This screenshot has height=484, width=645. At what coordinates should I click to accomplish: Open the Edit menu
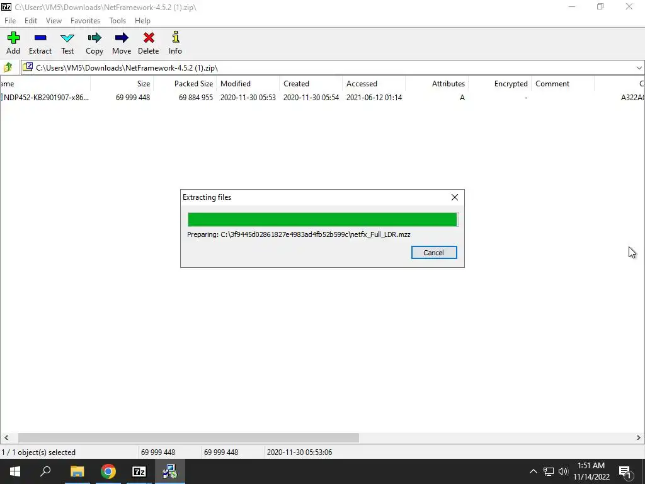coord(31,21)
